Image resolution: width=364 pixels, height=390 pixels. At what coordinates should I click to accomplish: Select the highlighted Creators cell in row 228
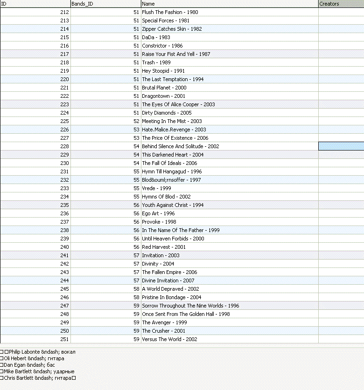(341, 146)
